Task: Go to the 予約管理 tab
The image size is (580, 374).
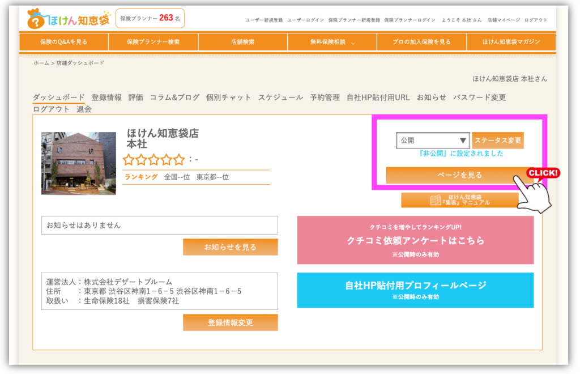Action: (x=325, y=97)
